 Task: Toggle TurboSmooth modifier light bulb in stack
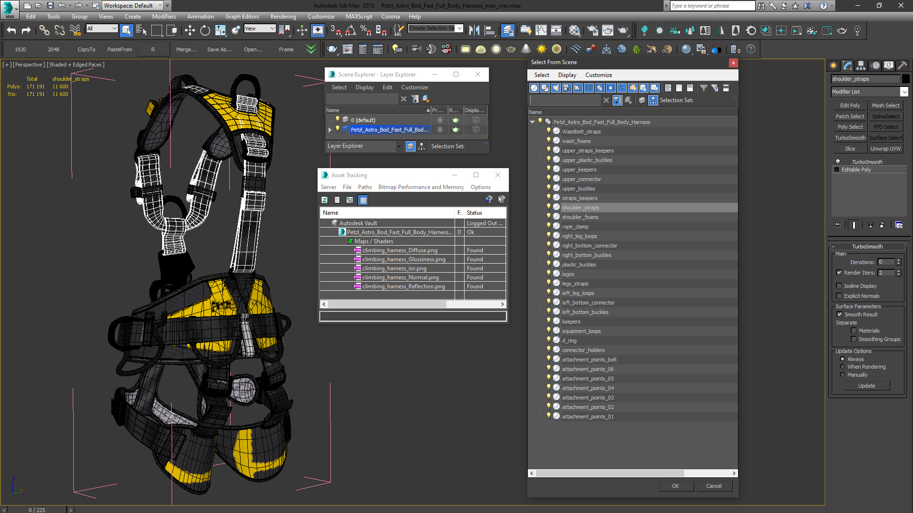[x=838, y=161]
